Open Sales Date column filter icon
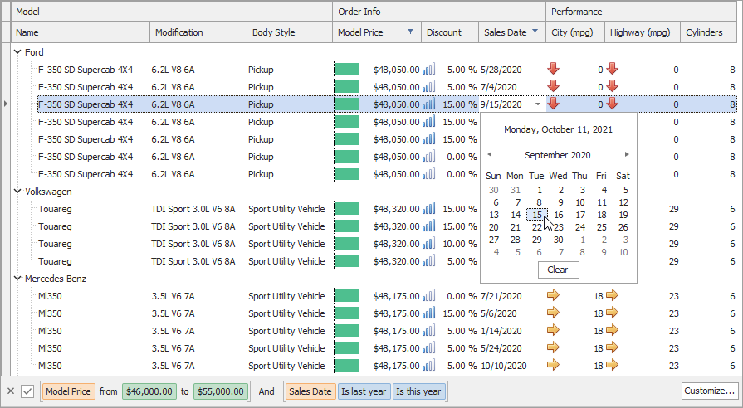The width and height of the screenshot is (743, 408). (535, 32)
